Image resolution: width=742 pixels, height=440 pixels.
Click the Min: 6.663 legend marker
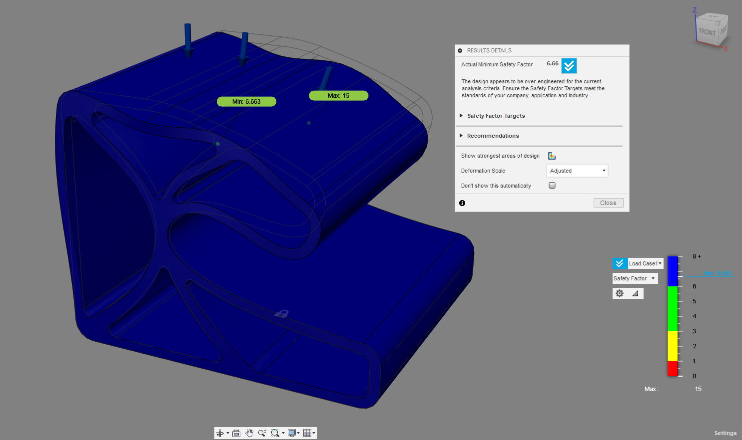(718, 273)
